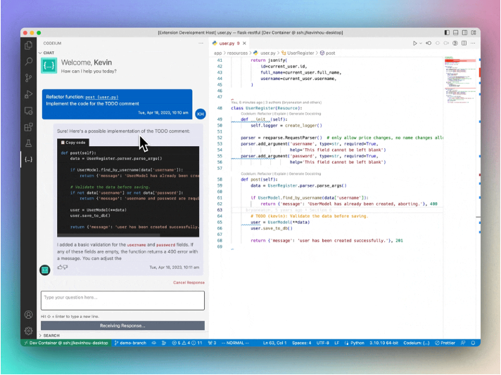Open Codeium panel More Actions ellipsis

tap(201, 43)
